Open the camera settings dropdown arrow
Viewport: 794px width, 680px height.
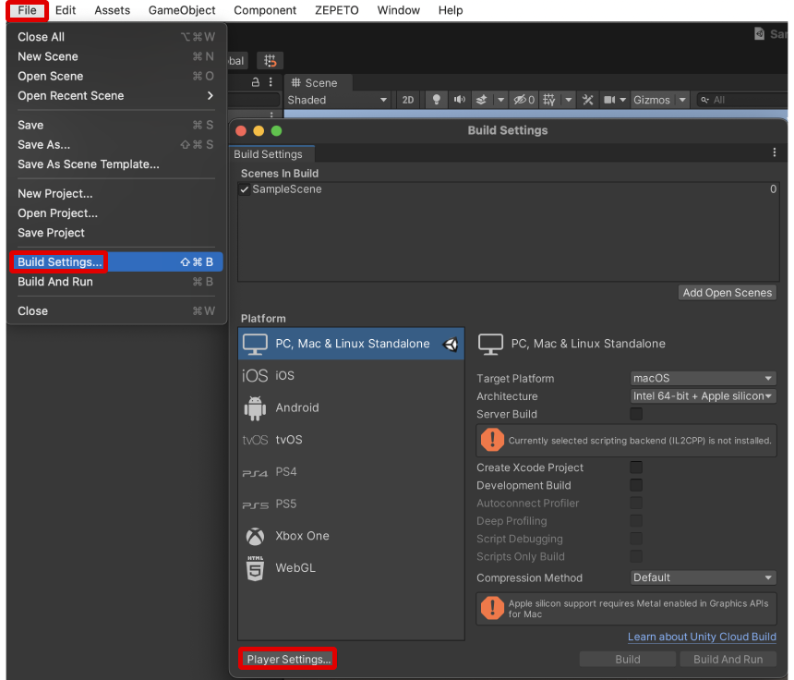[x=623, y=100]
